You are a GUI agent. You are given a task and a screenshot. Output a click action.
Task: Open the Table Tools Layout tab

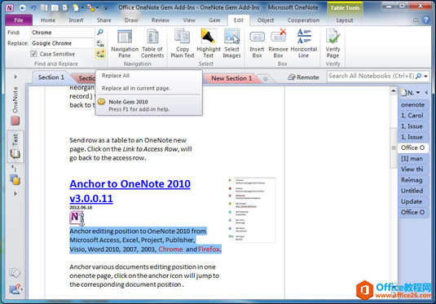(x=345, y=20)
